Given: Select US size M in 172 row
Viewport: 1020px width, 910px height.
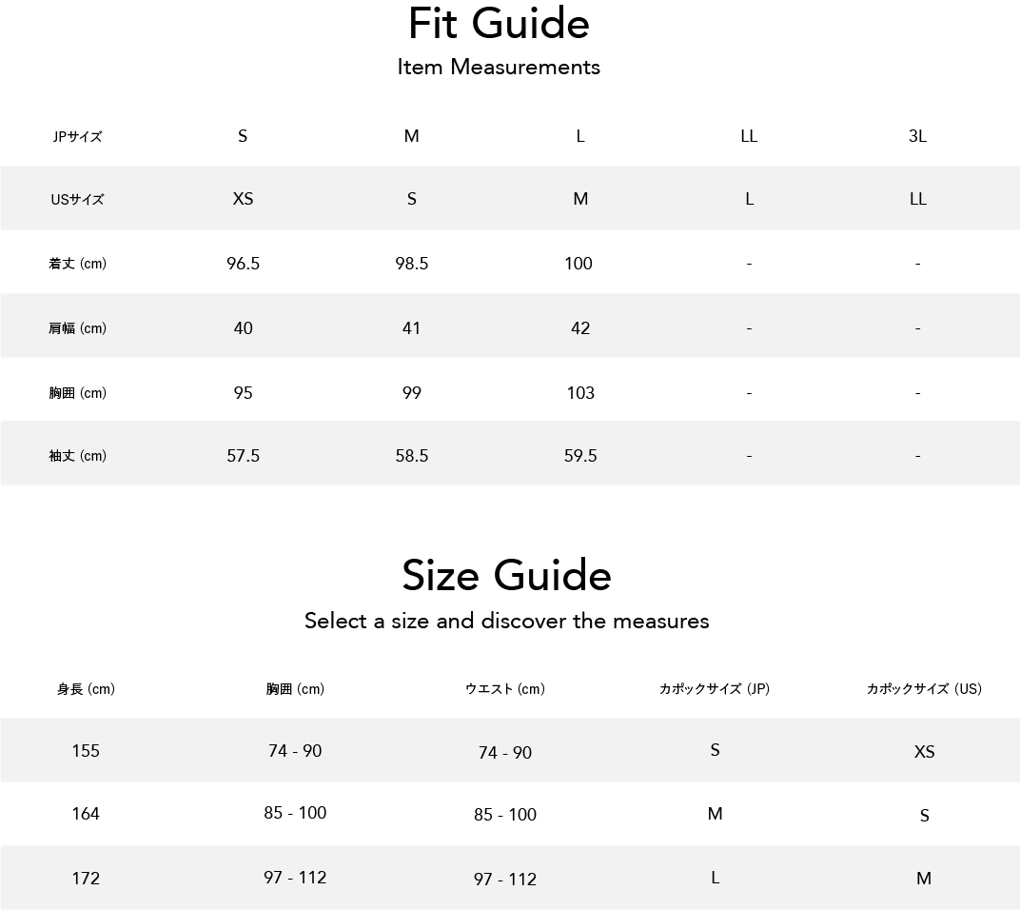Looking at the screenshot, I should point(924,879).
